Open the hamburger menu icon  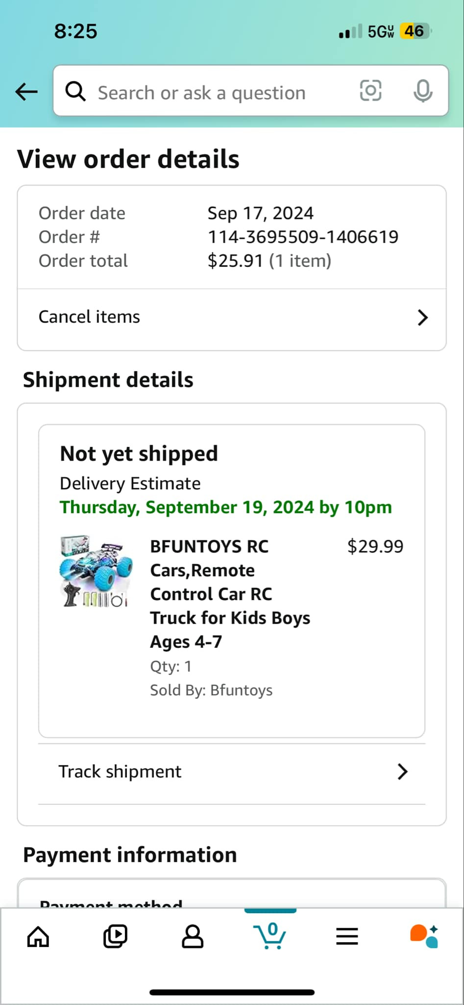[347, 936]
